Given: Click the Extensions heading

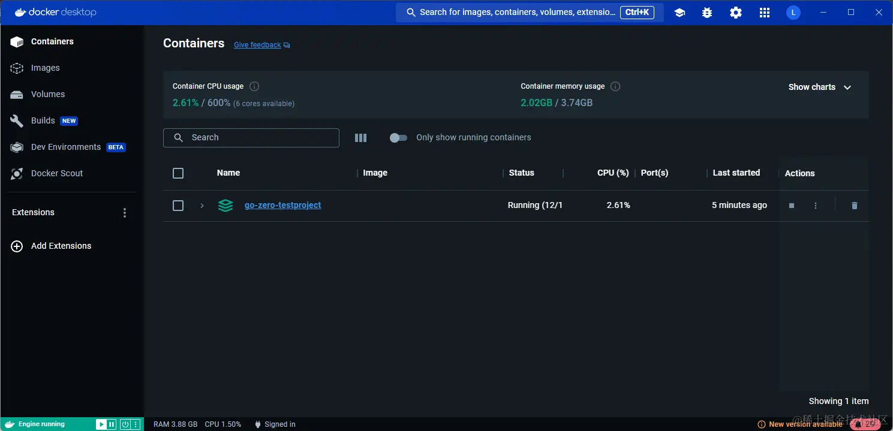Looking at the screenshot, I should (33, 212).
